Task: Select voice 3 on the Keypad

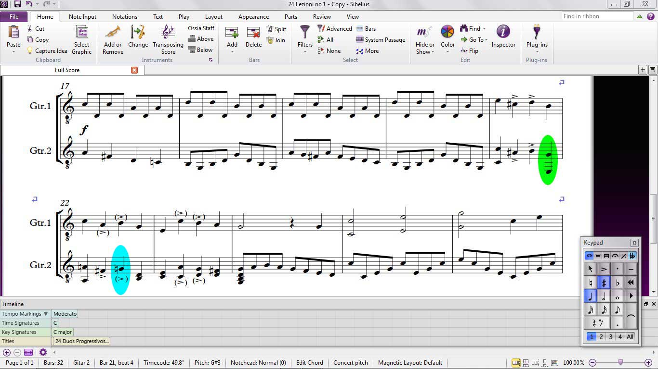Action: pyautogui.click(x=610, y=337)
